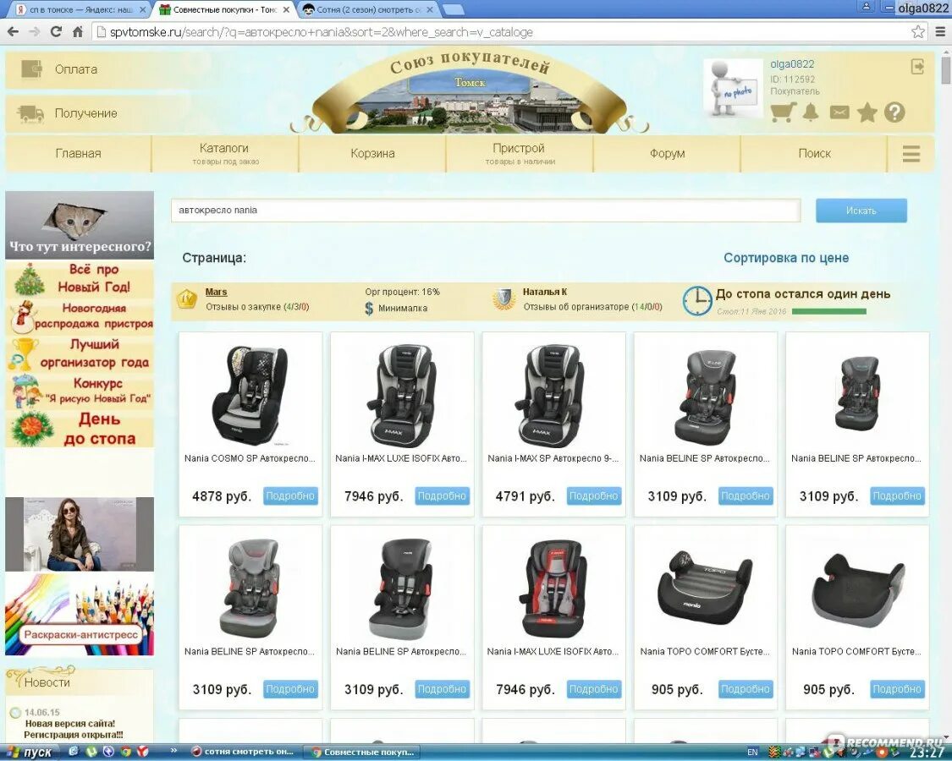Viewport: 952px width, 761px height.
Task: Click the clock icon by stop deadline
Action: point(697,300)
